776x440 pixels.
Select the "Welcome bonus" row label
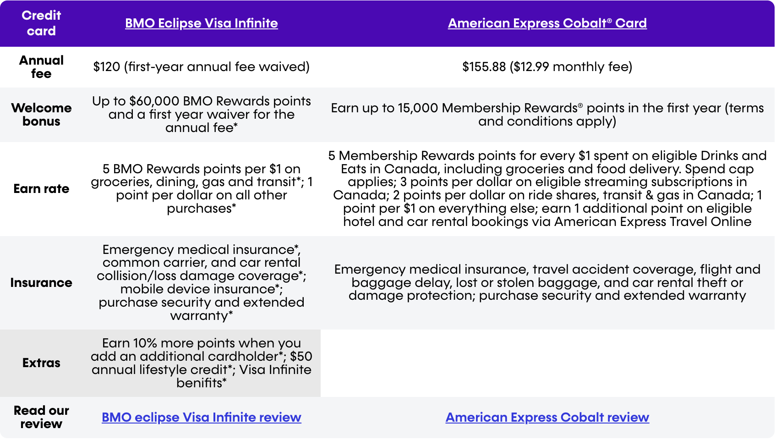(41, 115)
